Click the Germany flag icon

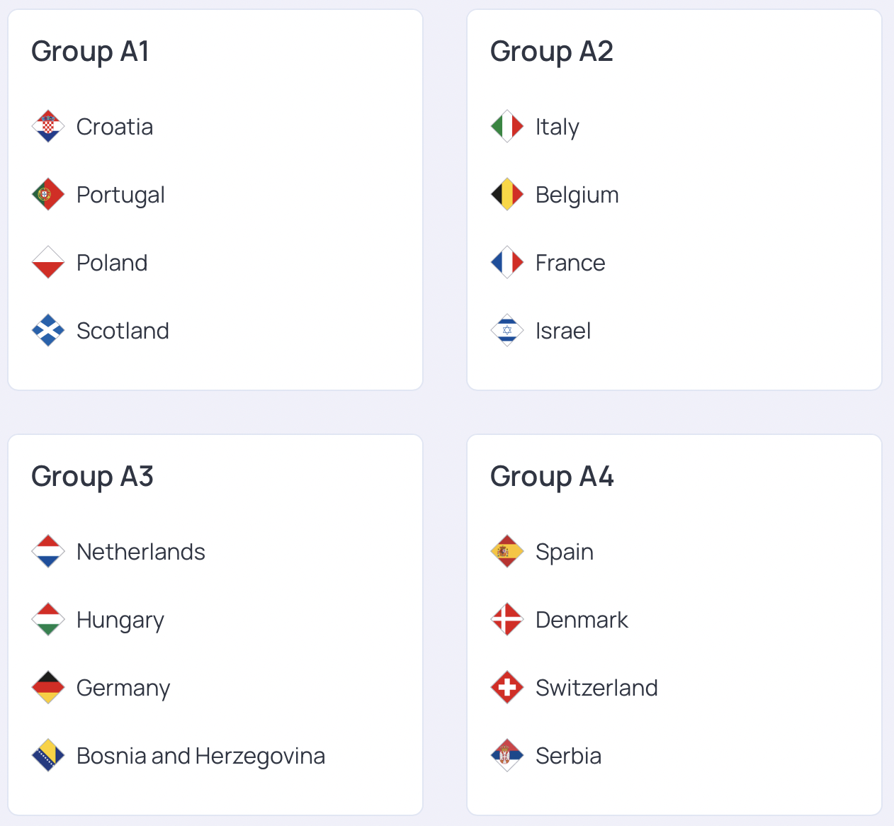(x=48, y=688)
